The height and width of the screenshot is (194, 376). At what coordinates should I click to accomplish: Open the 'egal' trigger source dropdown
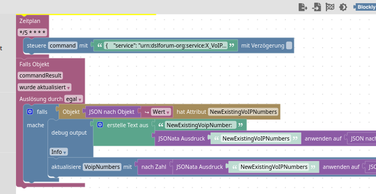pos(74,99)
